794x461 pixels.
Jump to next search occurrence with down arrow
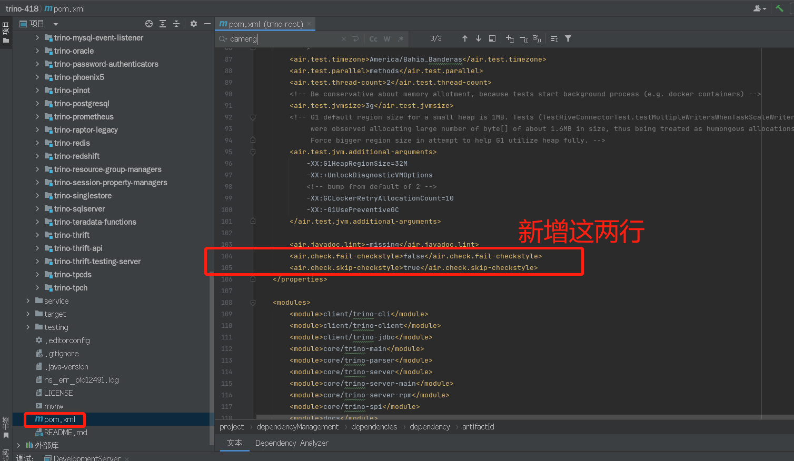(x=479, y=38)
